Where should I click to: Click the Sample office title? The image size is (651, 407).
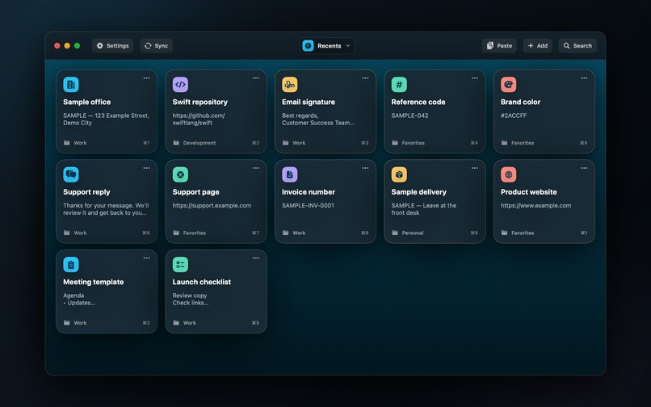point(86,103)
